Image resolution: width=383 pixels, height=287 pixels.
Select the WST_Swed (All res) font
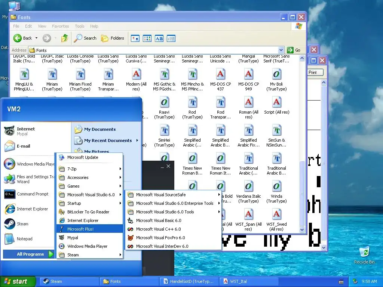pos(276,220)
